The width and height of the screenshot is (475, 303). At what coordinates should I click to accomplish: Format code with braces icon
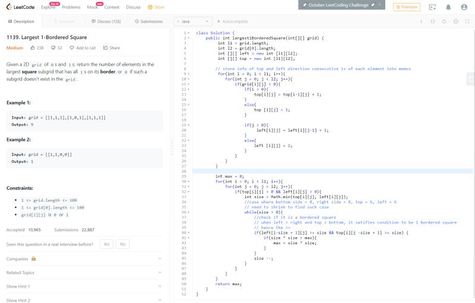tap(433, 21)
